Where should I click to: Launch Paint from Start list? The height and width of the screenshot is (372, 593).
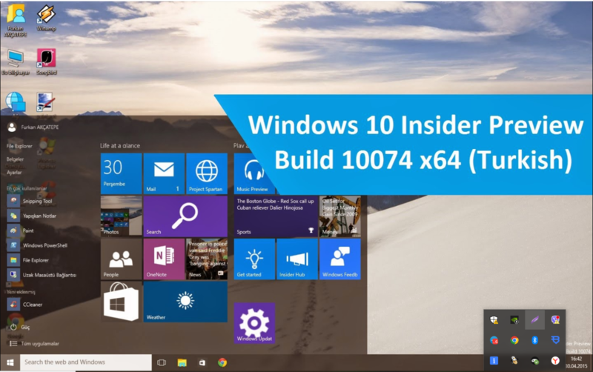21,230
